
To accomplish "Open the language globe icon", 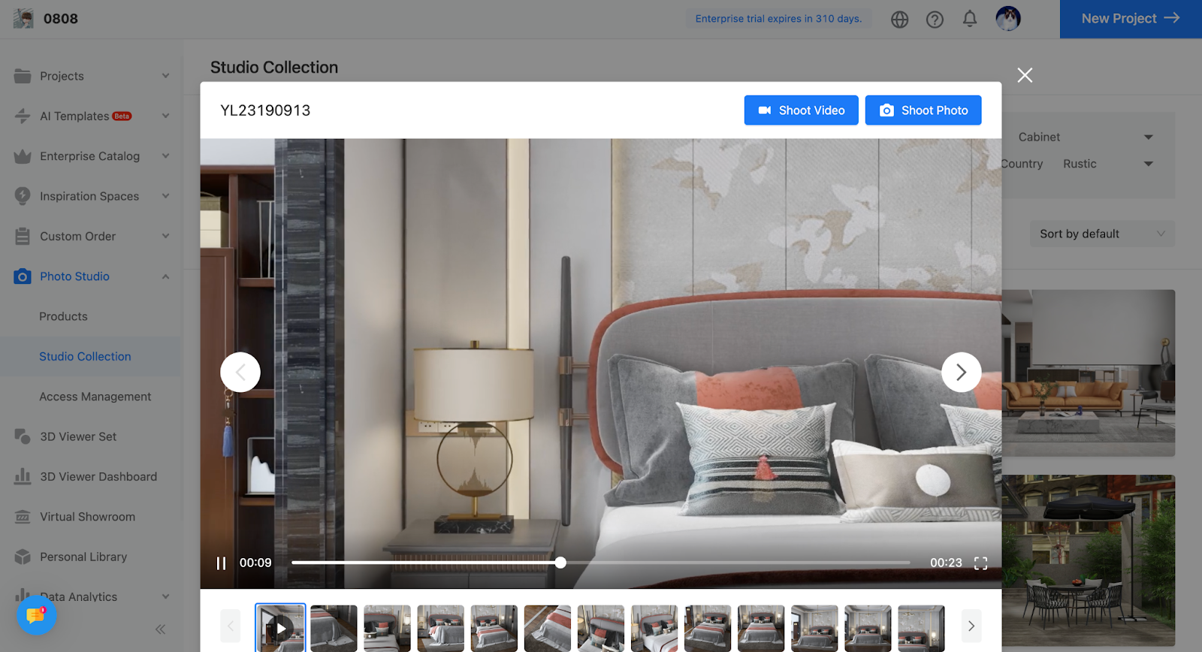I will coord(899,20).
